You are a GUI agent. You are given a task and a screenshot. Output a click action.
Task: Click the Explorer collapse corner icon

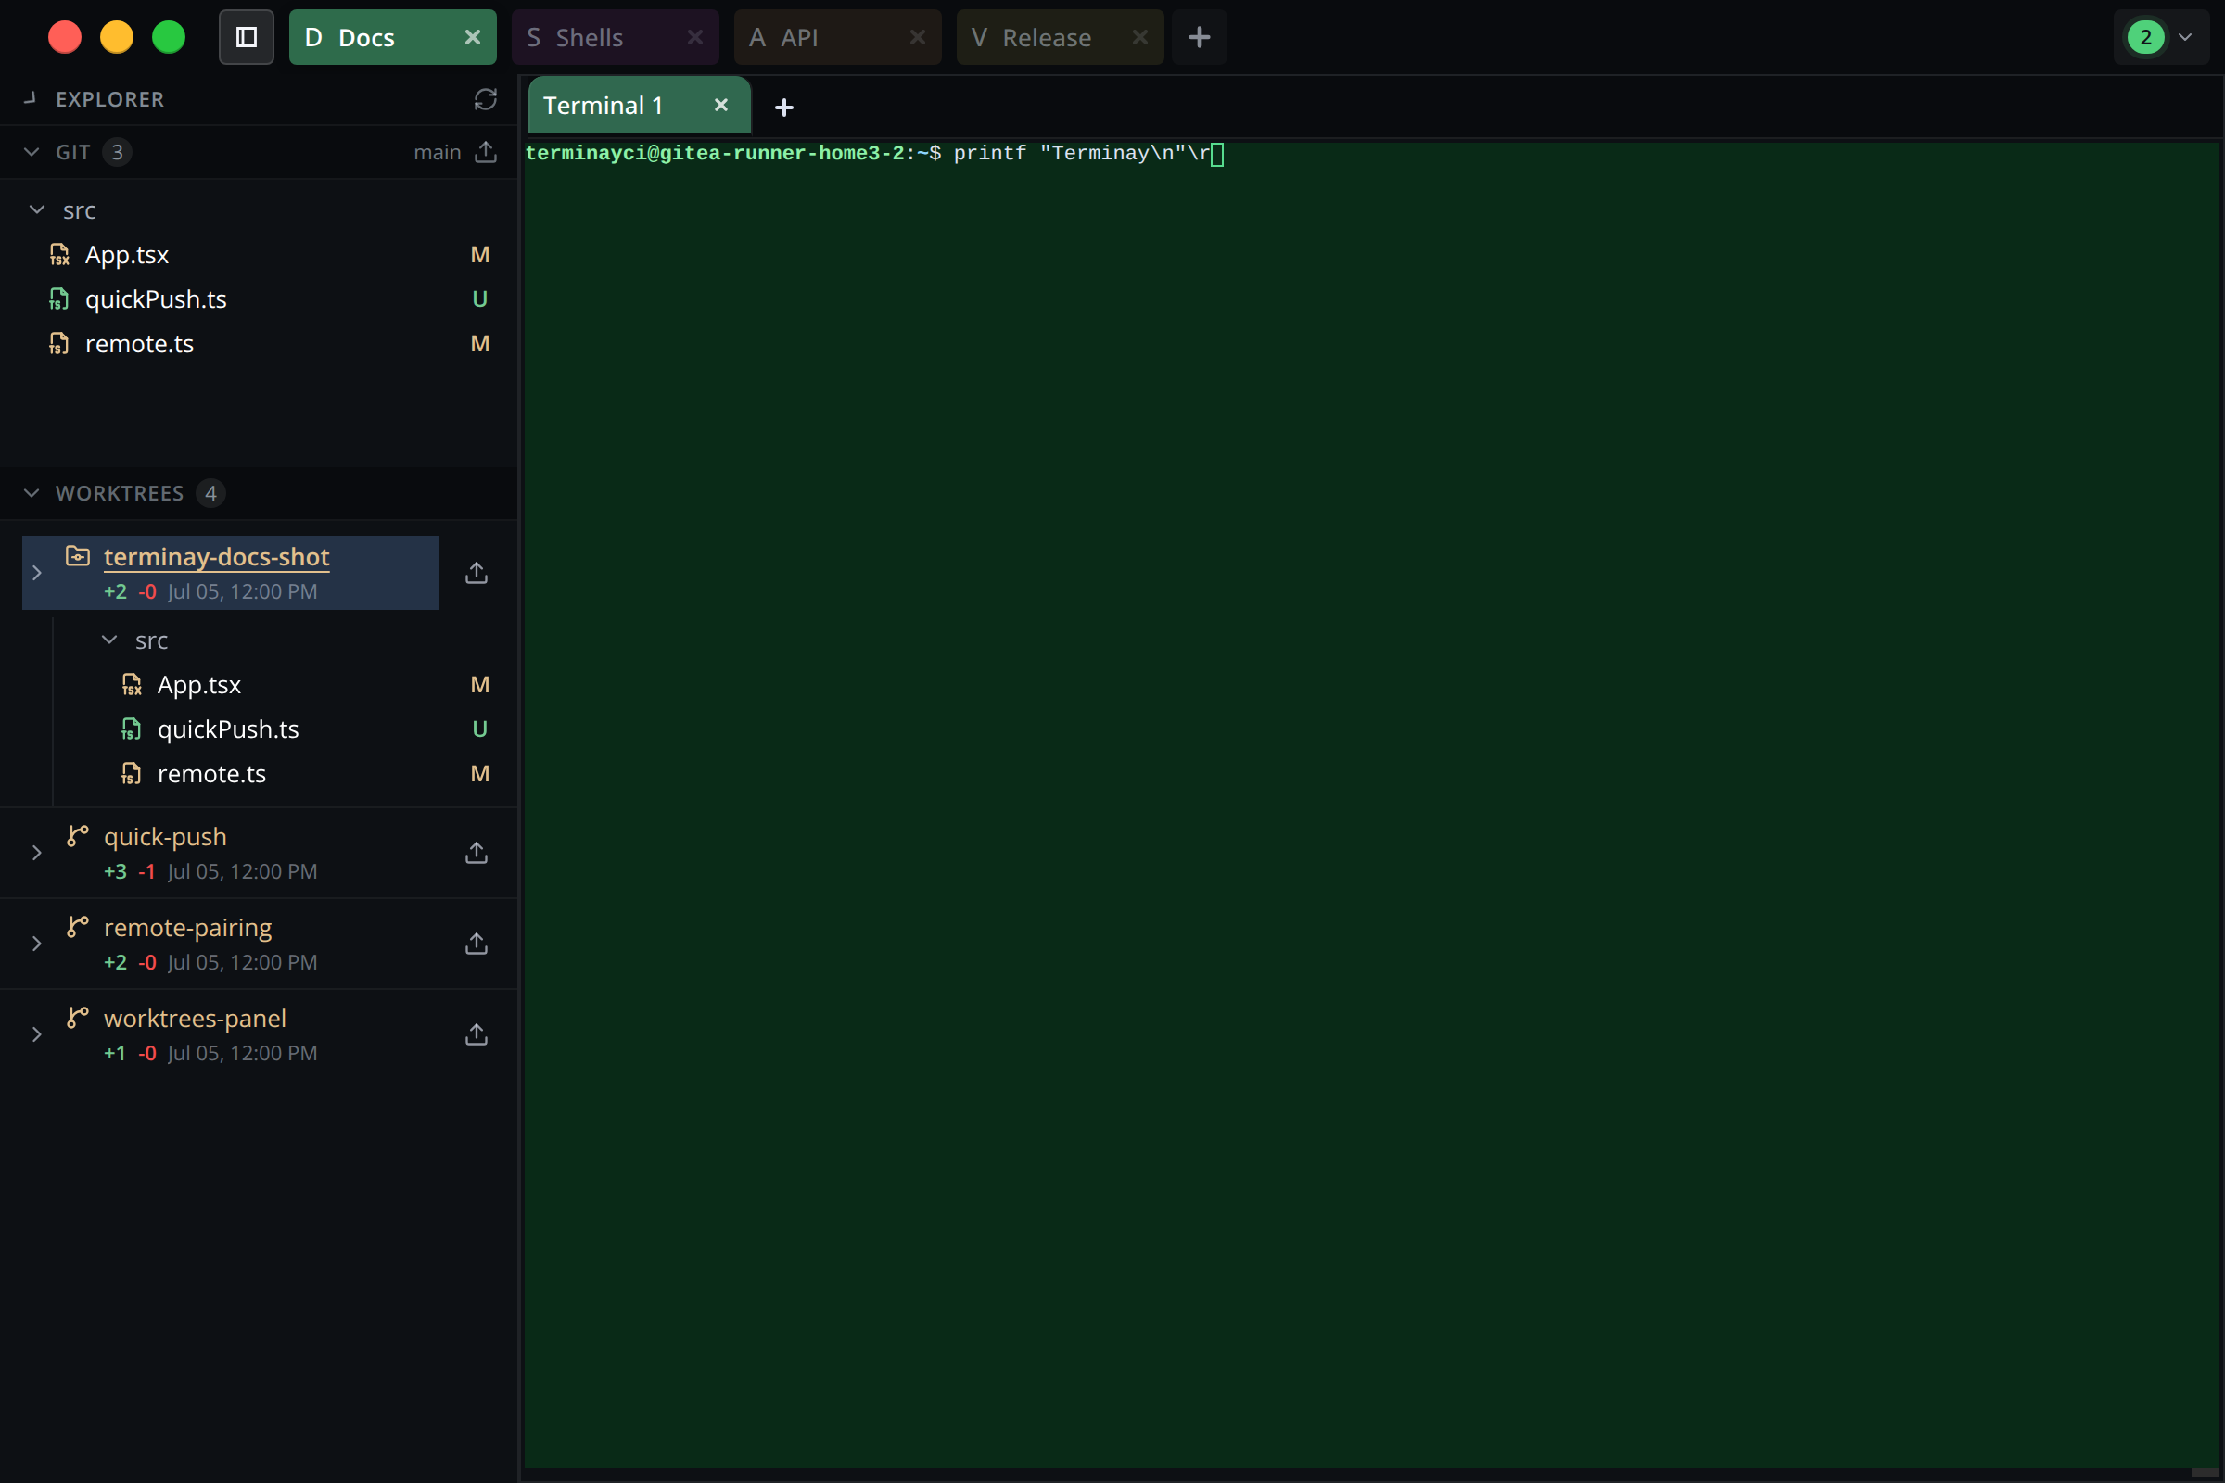click(31, 98)
